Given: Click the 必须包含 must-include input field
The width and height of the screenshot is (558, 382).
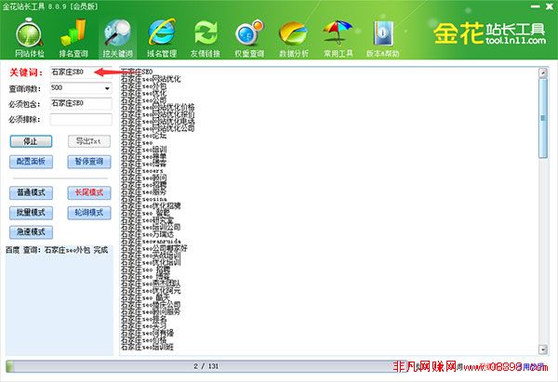Looking at the screenshot, I should tap(81, 103).
